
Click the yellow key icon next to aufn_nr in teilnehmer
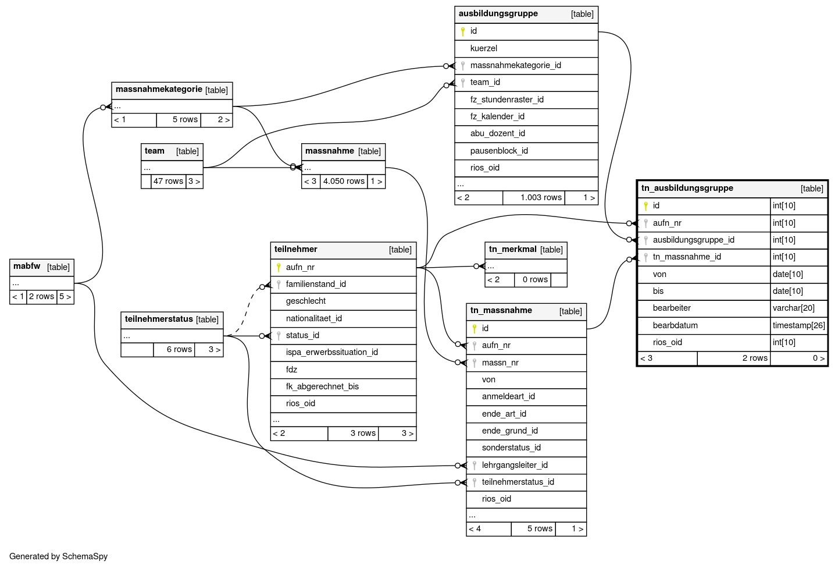click(x=279, y=268)
